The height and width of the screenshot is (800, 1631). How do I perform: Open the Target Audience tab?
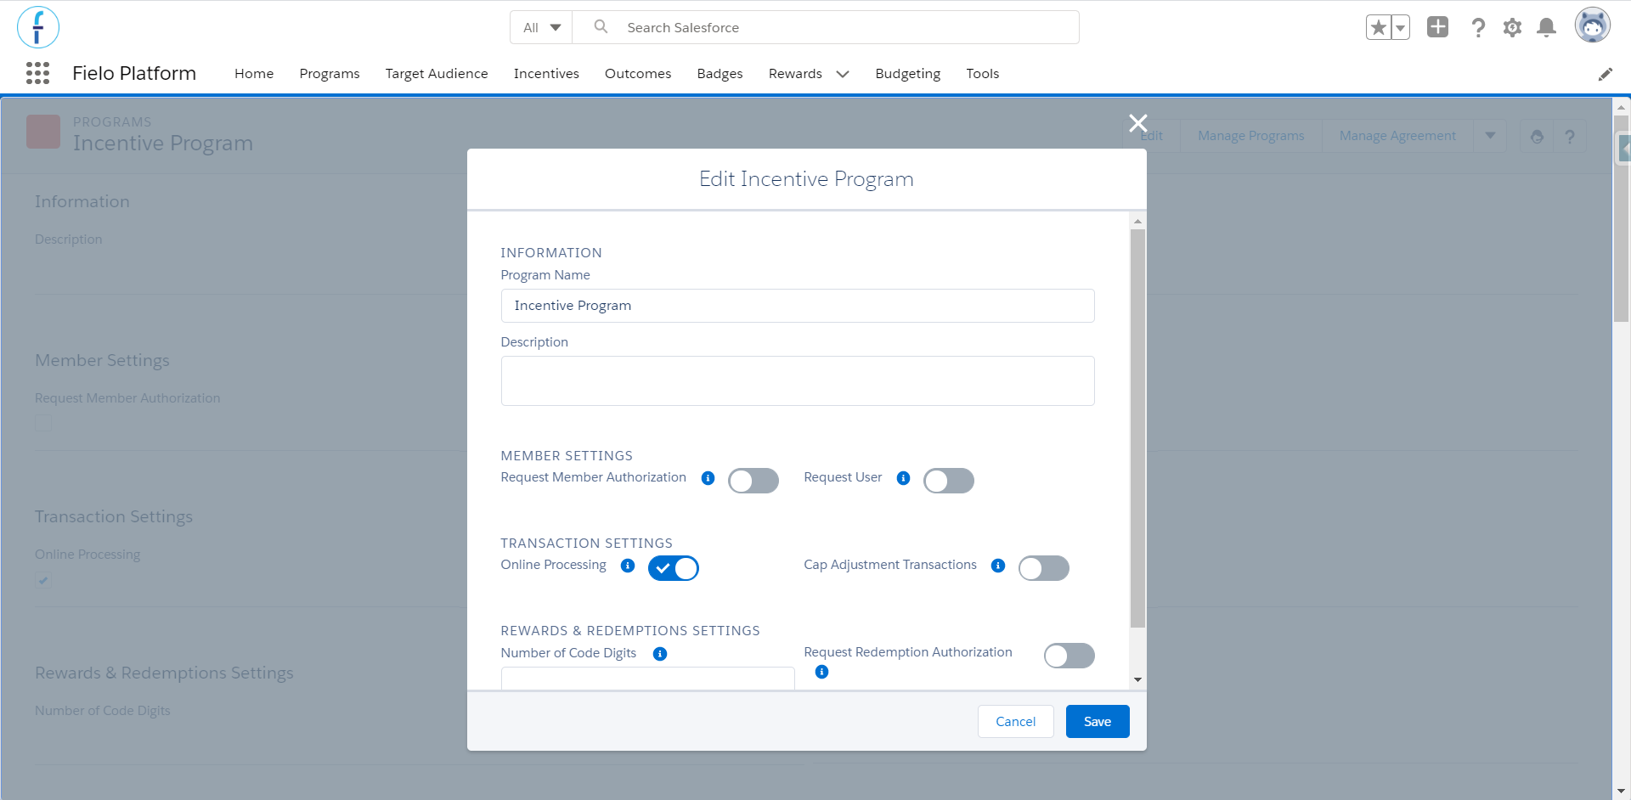(437, 74)
